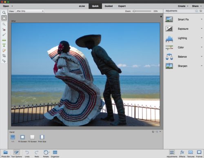Select the Horizontal Type tool
Image resolution: width=204 pixels, height=158 pixels.
[4, 45]
